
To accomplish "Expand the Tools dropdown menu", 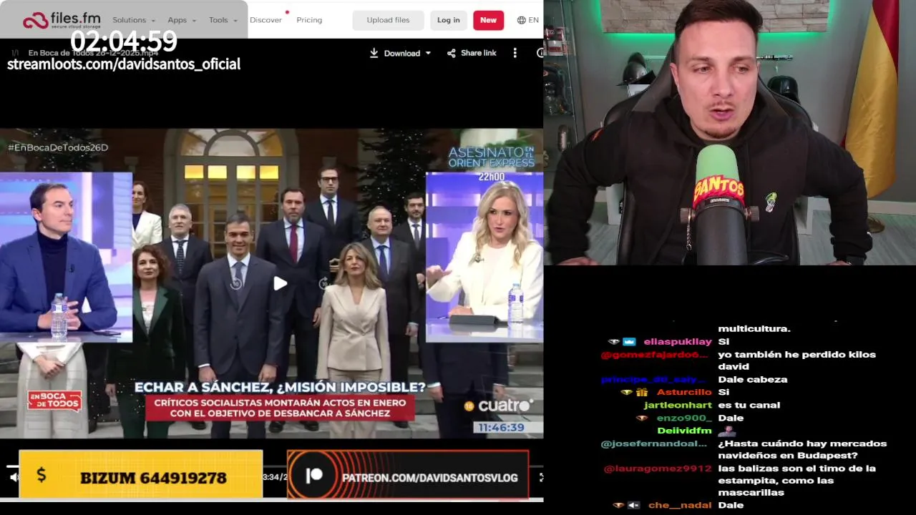I will click(223, 20).
